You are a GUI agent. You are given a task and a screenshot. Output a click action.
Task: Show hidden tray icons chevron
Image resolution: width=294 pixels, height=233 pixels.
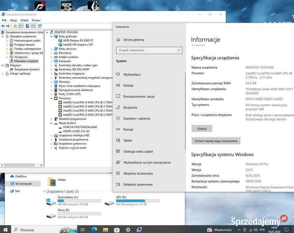pos(239,230)
